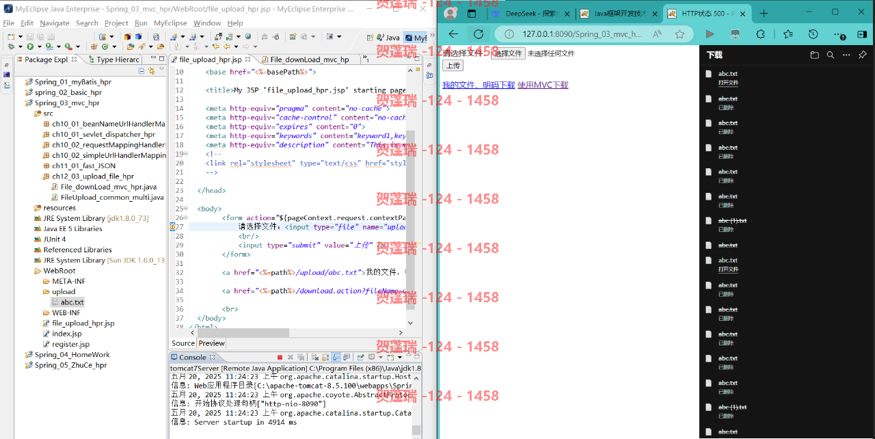Click the Pin Console icon
The width and height of the screenshot is (875, 439).
pos(360,357)
